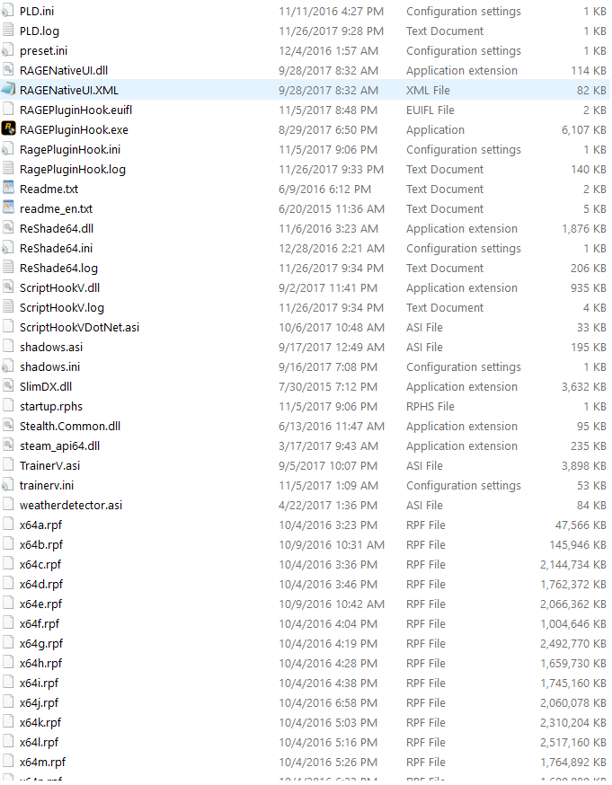Select the file name SlimDX.dll
The image size is (612, 785).
[x=46, y=386]
